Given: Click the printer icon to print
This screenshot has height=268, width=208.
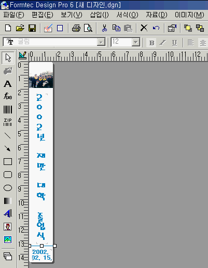Looking at the screenshot, I should (76, 28).
